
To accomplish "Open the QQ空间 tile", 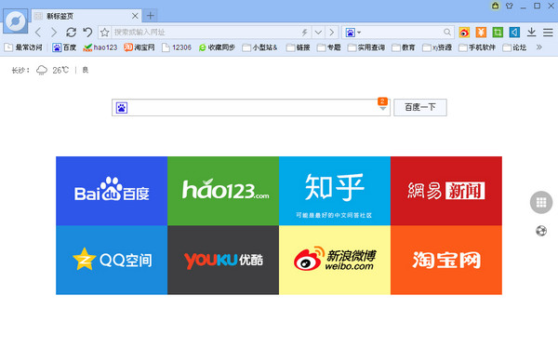I will tap(112, 260).
